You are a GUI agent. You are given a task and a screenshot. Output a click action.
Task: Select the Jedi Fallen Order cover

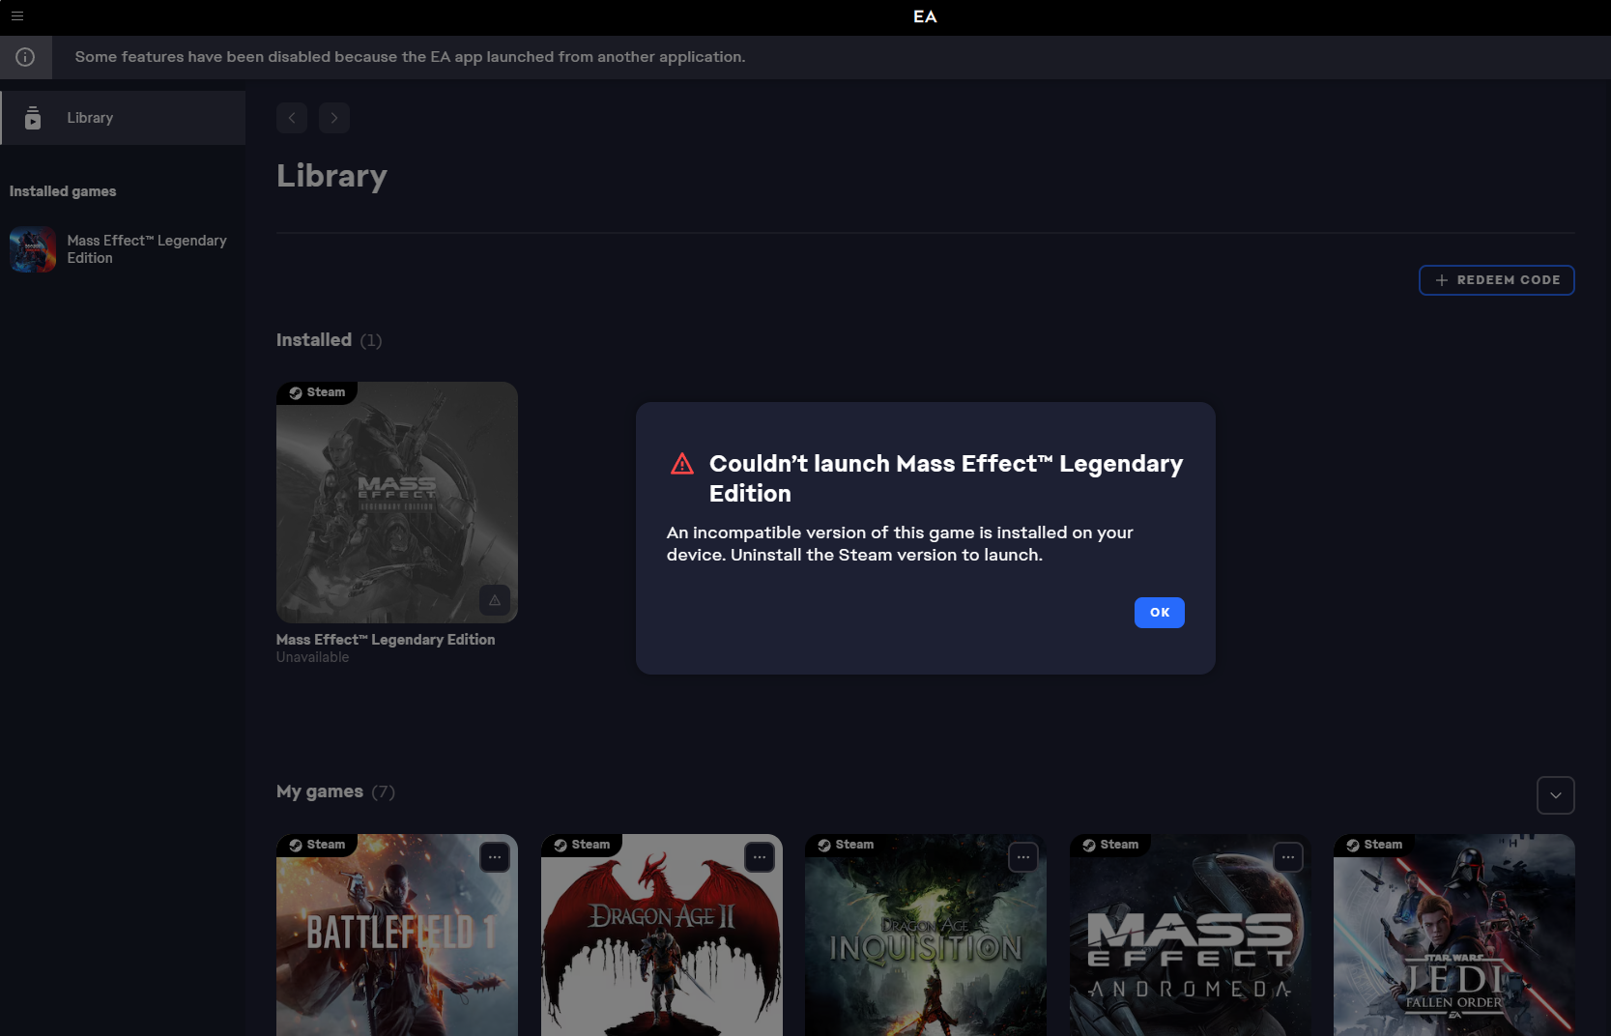(1454, 935)
